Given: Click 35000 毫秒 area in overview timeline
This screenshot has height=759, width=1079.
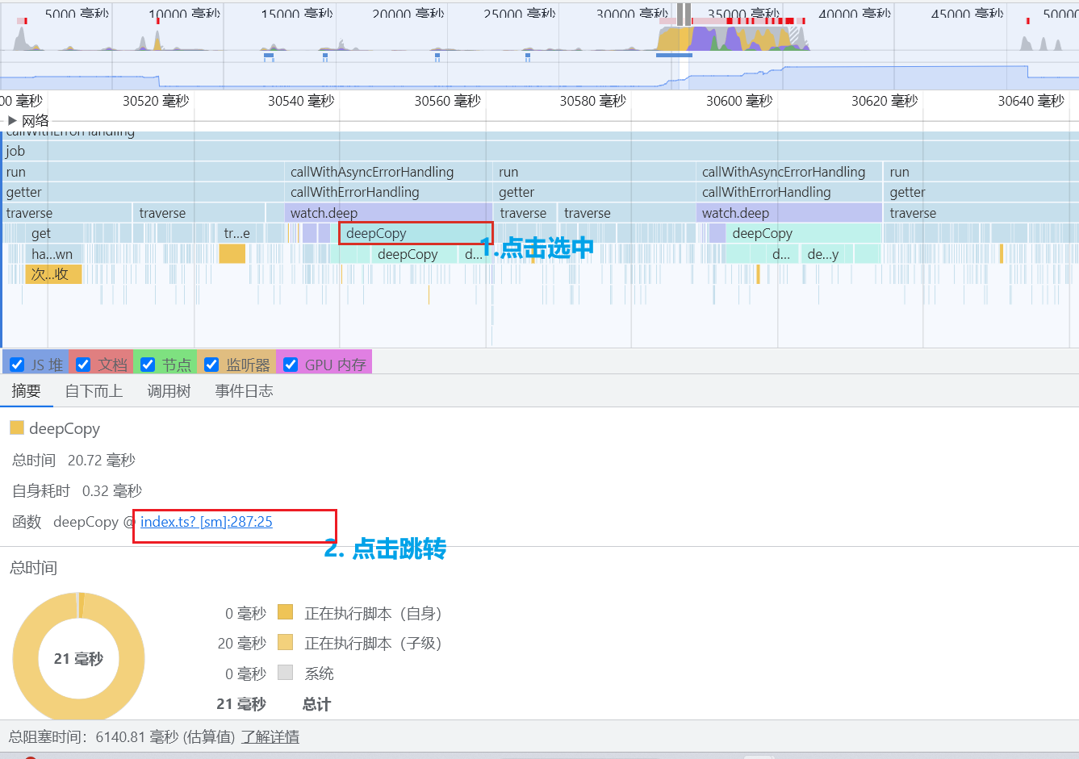Looking at the screenshot, I should coord(742,14).
